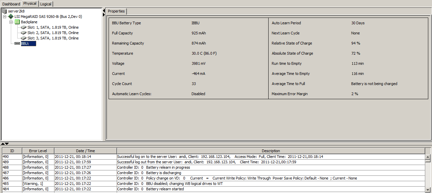The height and width of the screenshot is (193, 432).
Task: Click the Next Learn Cycle value 'None'
Action: coord(356,33)
